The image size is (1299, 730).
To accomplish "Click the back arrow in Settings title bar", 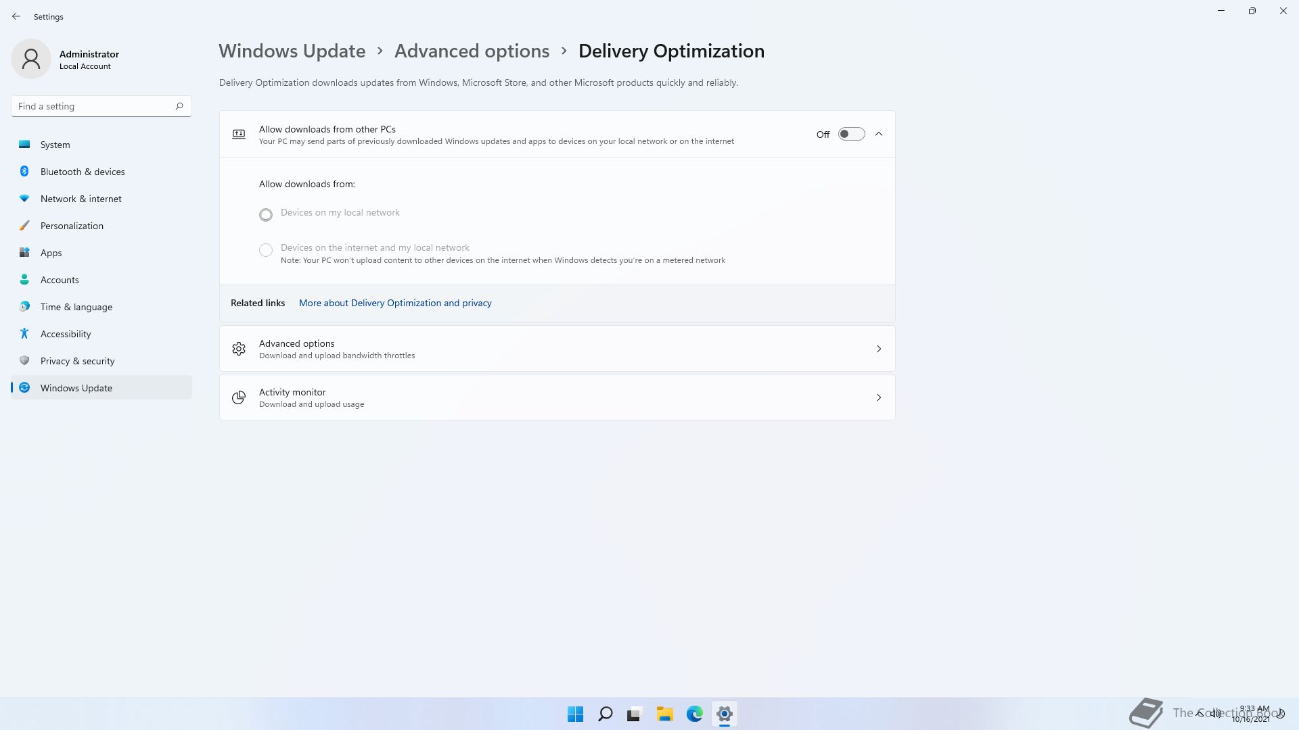I will point(16,16).
